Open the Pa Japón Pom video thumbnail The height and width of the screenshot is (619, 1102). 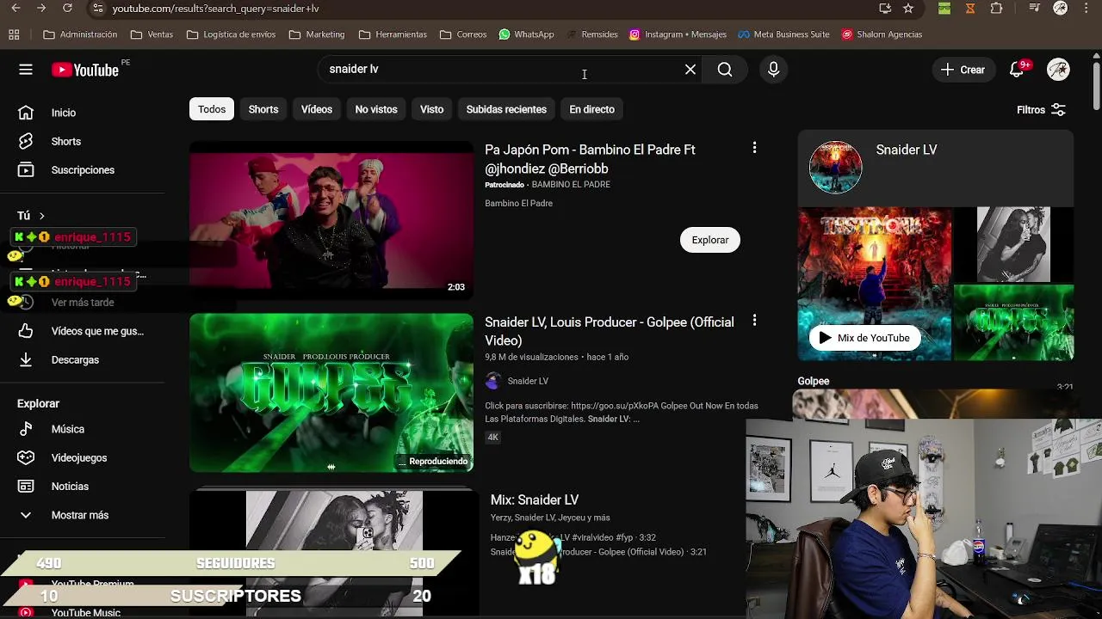pyautogui.click(x=331, y=220)
